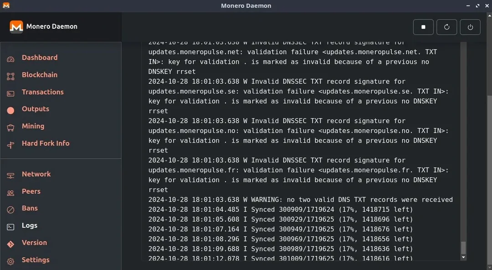This screenshot has height=270, width=492.
Task: Click the updates.moneropulse.fr validation failure line
Action: [299, 170]
